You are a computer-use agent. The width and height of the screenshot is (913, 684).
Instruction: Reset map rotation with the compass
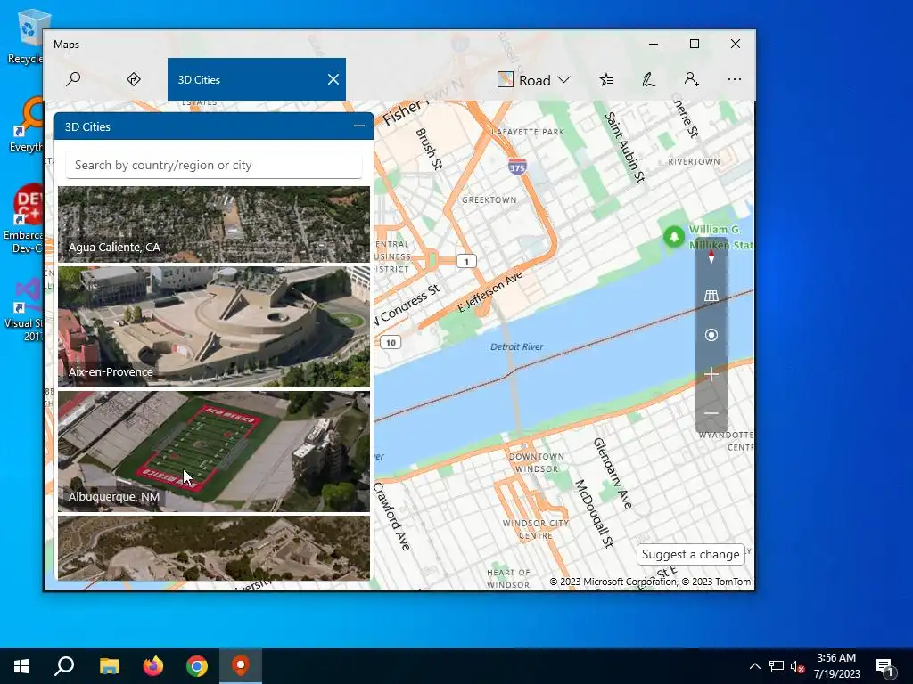[711, 256]
